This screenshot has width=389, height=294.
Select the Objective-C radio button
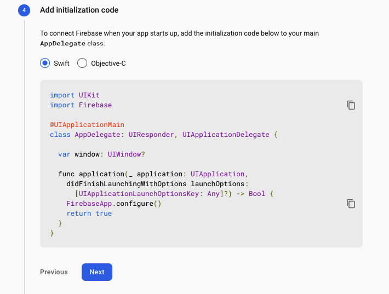[x=82, y=63]
